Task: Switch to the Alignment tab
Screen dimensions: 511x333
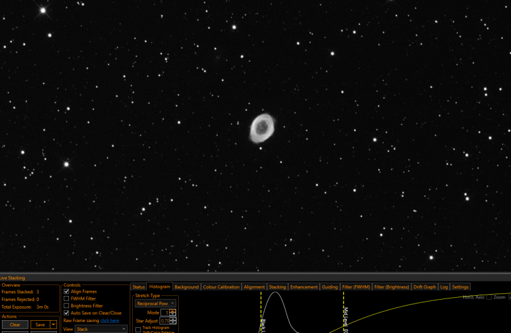Action: click(x=254, y=287)
